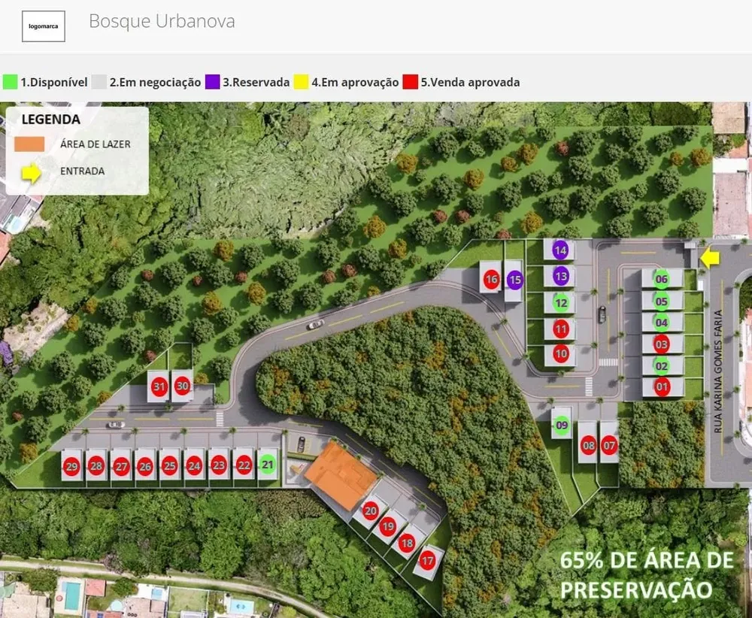Viewport: 752px width, 618px height.
Task: Select lot 17 marker at bottom
Action: click(x=427, y=560)
